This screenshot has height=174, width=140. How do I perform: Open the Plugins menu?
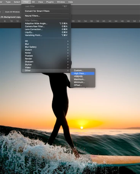(50, 2)
